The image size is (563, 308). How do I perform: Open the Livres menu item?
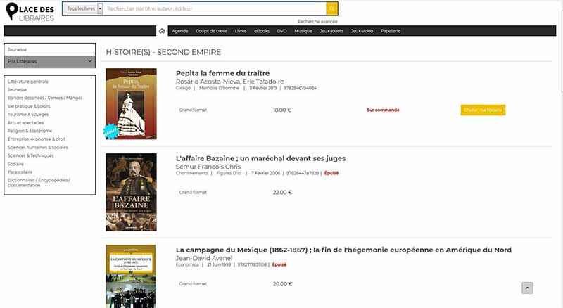click(x=241, y=31)
